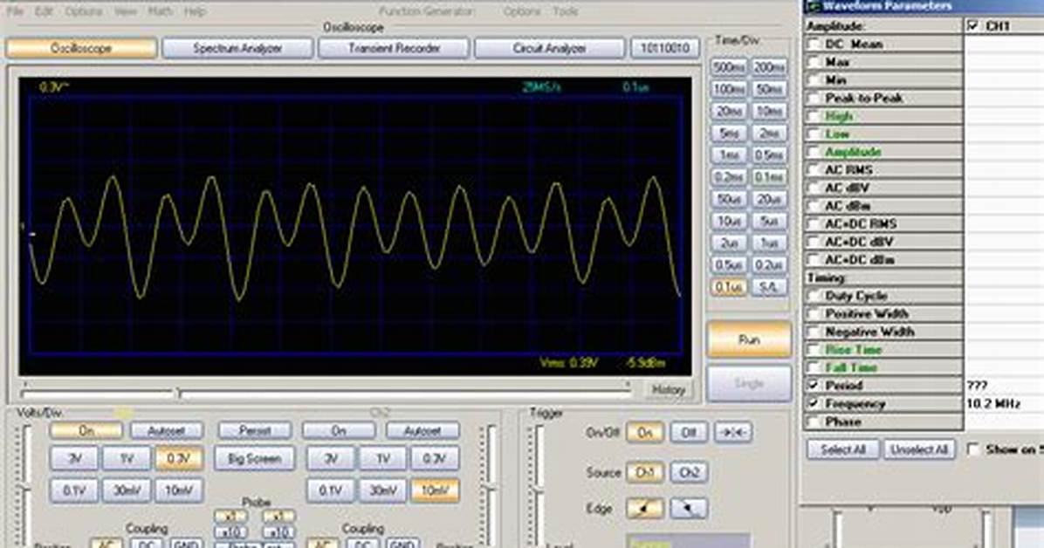The height and width of the screenshot is (548, 1044).
Task: Adjust the trigger level slider
Action: coord(539,486)
